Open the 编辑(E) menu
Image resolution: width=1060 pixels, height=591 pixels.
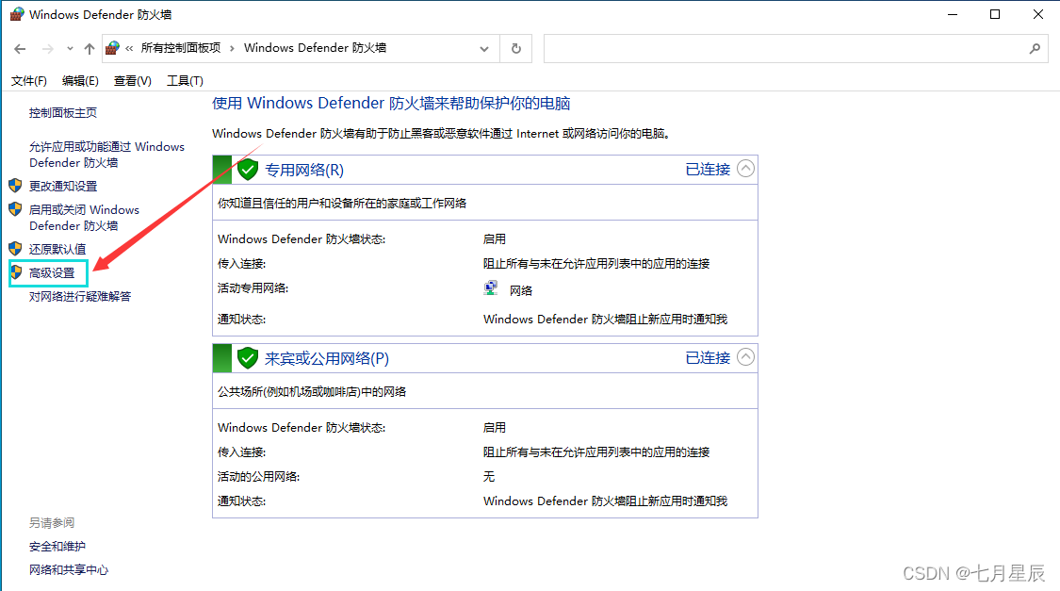coord(80,80)
